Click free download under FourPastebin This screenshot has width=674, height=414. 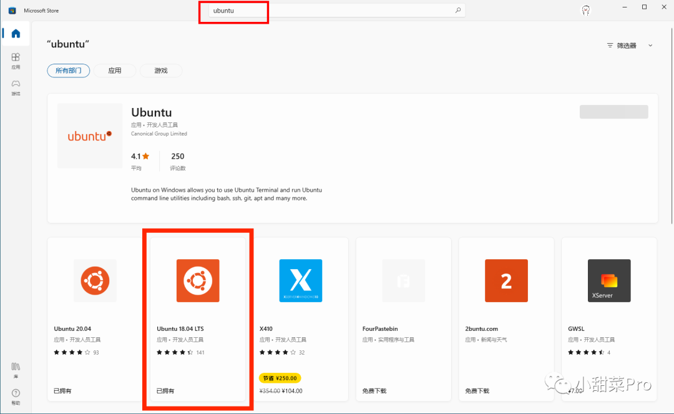[x=374, y=392]
